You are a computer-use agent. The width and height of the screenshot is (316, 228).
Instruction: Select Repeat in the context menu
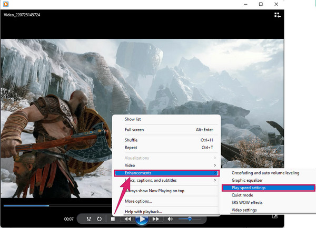pos(166,148)
